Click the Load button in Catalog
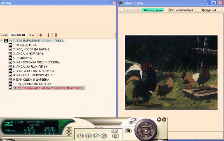 [4, 35]
